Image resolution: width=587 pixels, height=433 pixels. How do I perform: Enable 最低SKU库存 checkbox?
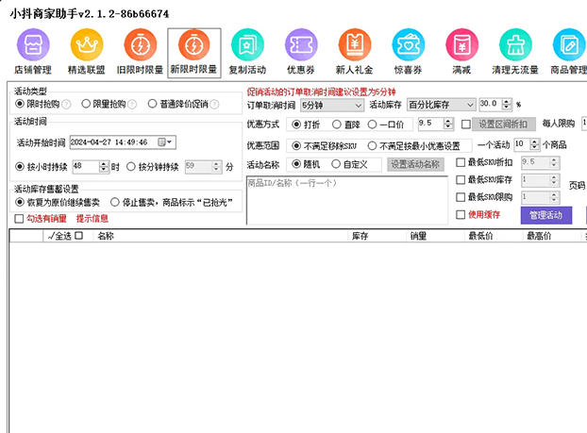point(461,179)
